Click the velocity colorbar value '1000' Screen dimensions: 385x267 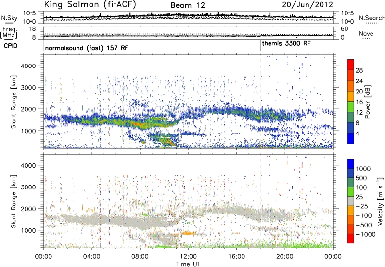pos(363,169)
